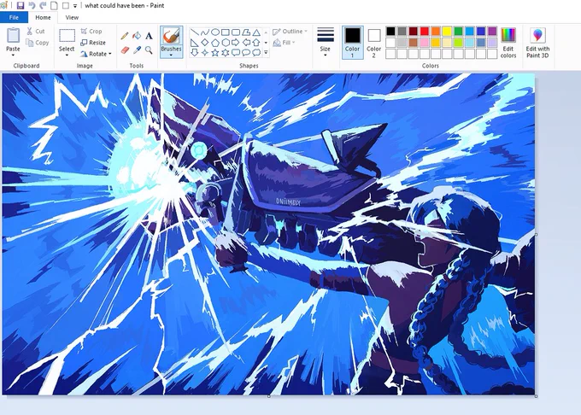Viewport: 581px width, 415px height.
Task: Pick the yellow color swatch
Action: point(447,31)
